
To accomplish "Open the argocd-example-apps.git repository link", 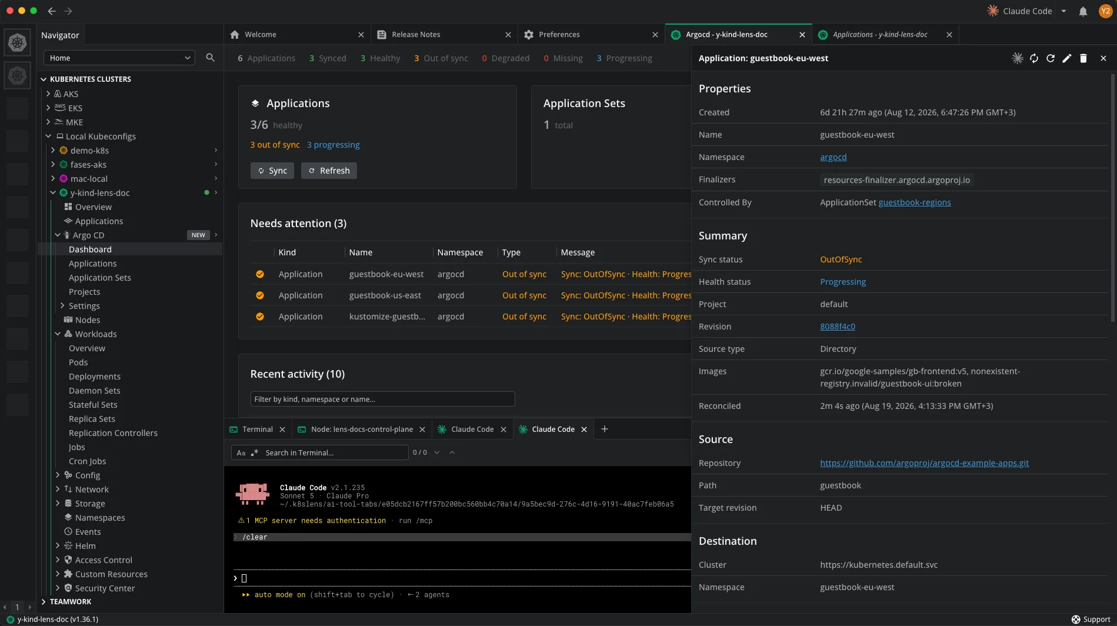I will (x=924, y=463).
